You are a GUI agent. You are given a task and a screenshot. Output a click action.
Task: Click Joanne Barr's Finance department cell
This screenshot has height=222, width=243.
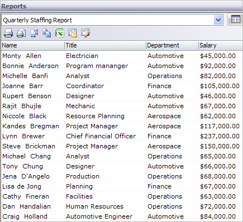pos(172,86)
